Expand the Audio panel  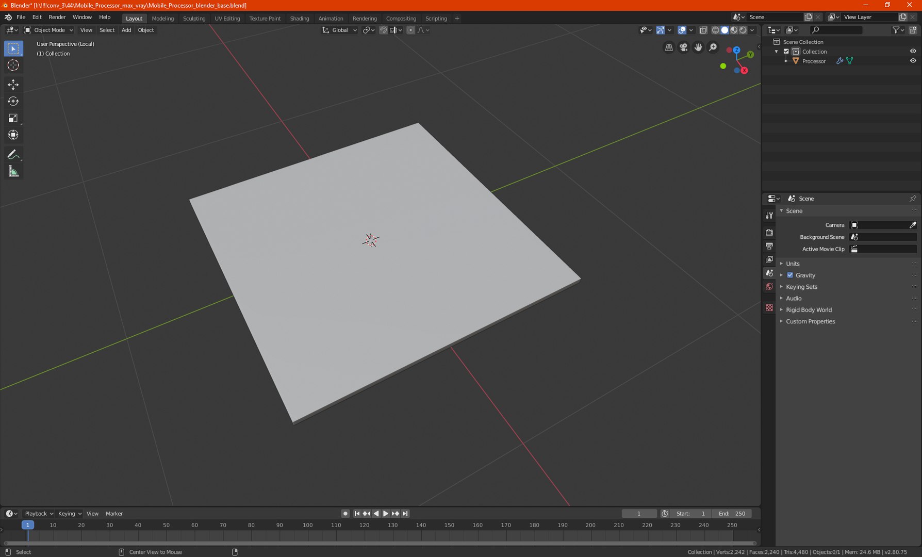[794, 298]
